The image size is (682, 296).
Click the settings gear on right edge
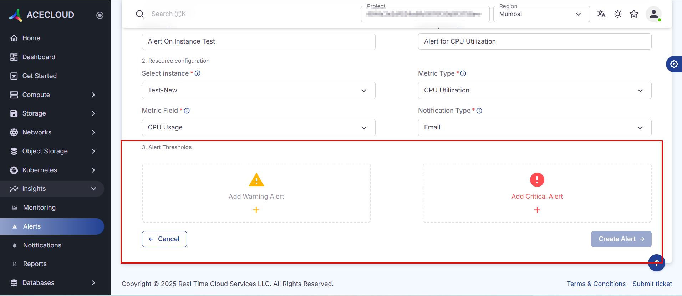(674, 64)
